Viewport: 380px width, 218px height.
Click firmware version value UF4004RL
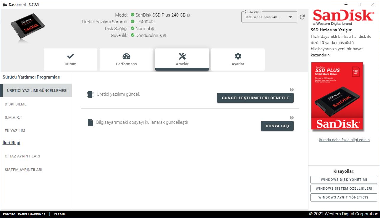pyautogui.click(x=145, y=22)
